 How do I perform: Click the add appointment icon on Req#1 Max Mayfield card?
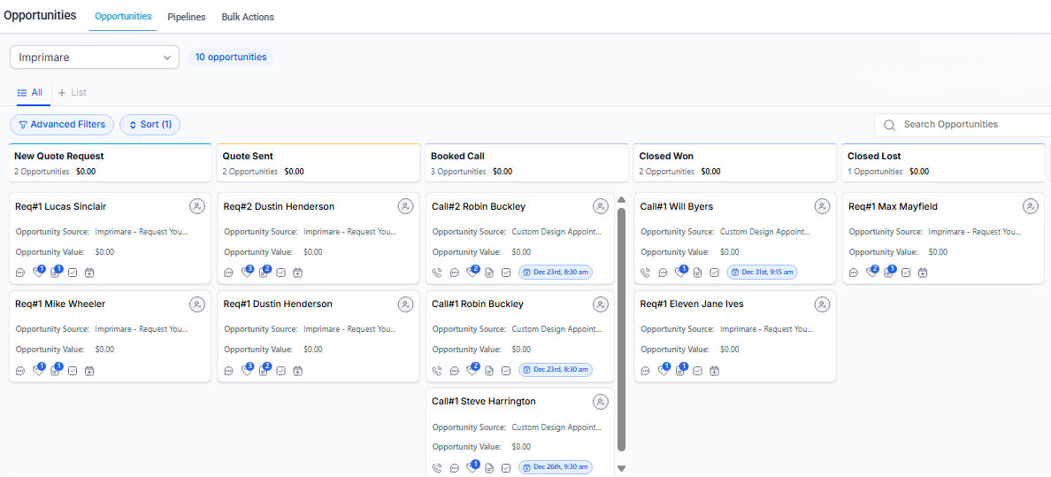pos(923,273)
